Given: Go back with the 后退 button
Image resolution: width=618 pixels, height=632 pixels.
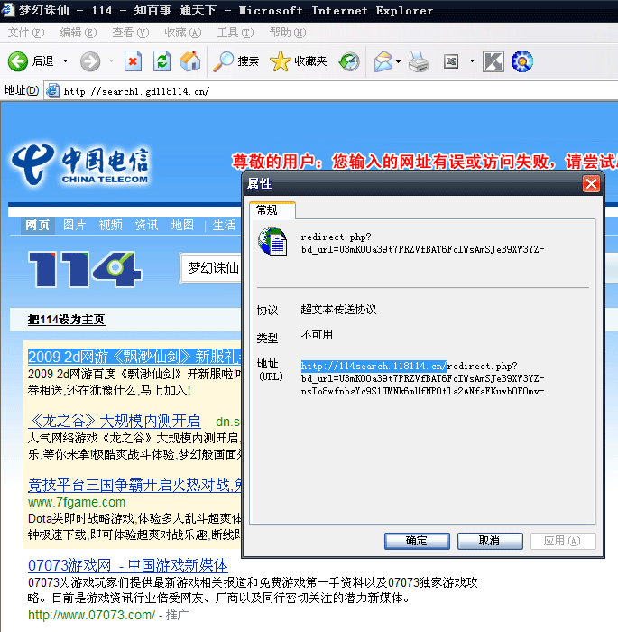Looking at the screenshot, I should click(31, 61).
